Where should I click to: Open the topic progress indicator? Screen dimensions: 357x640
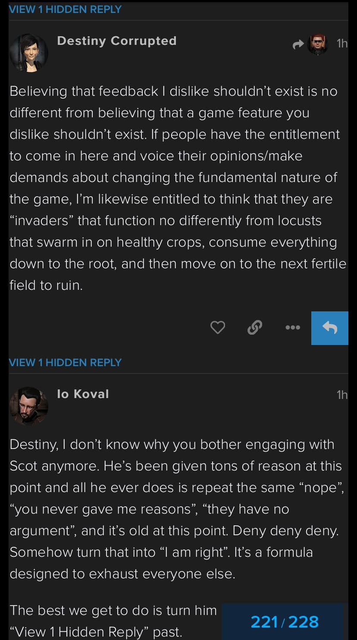(x=285, y=622)
